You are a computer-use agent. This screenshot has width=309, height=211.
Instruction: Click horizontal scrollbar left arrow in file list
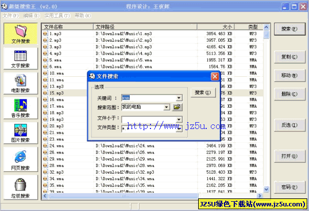[45, 196]
